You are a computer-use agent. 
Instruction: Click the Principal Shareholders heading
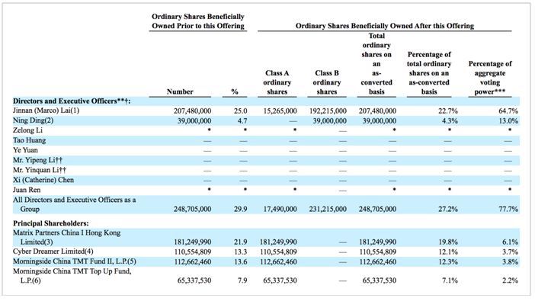tap(51, 223)
